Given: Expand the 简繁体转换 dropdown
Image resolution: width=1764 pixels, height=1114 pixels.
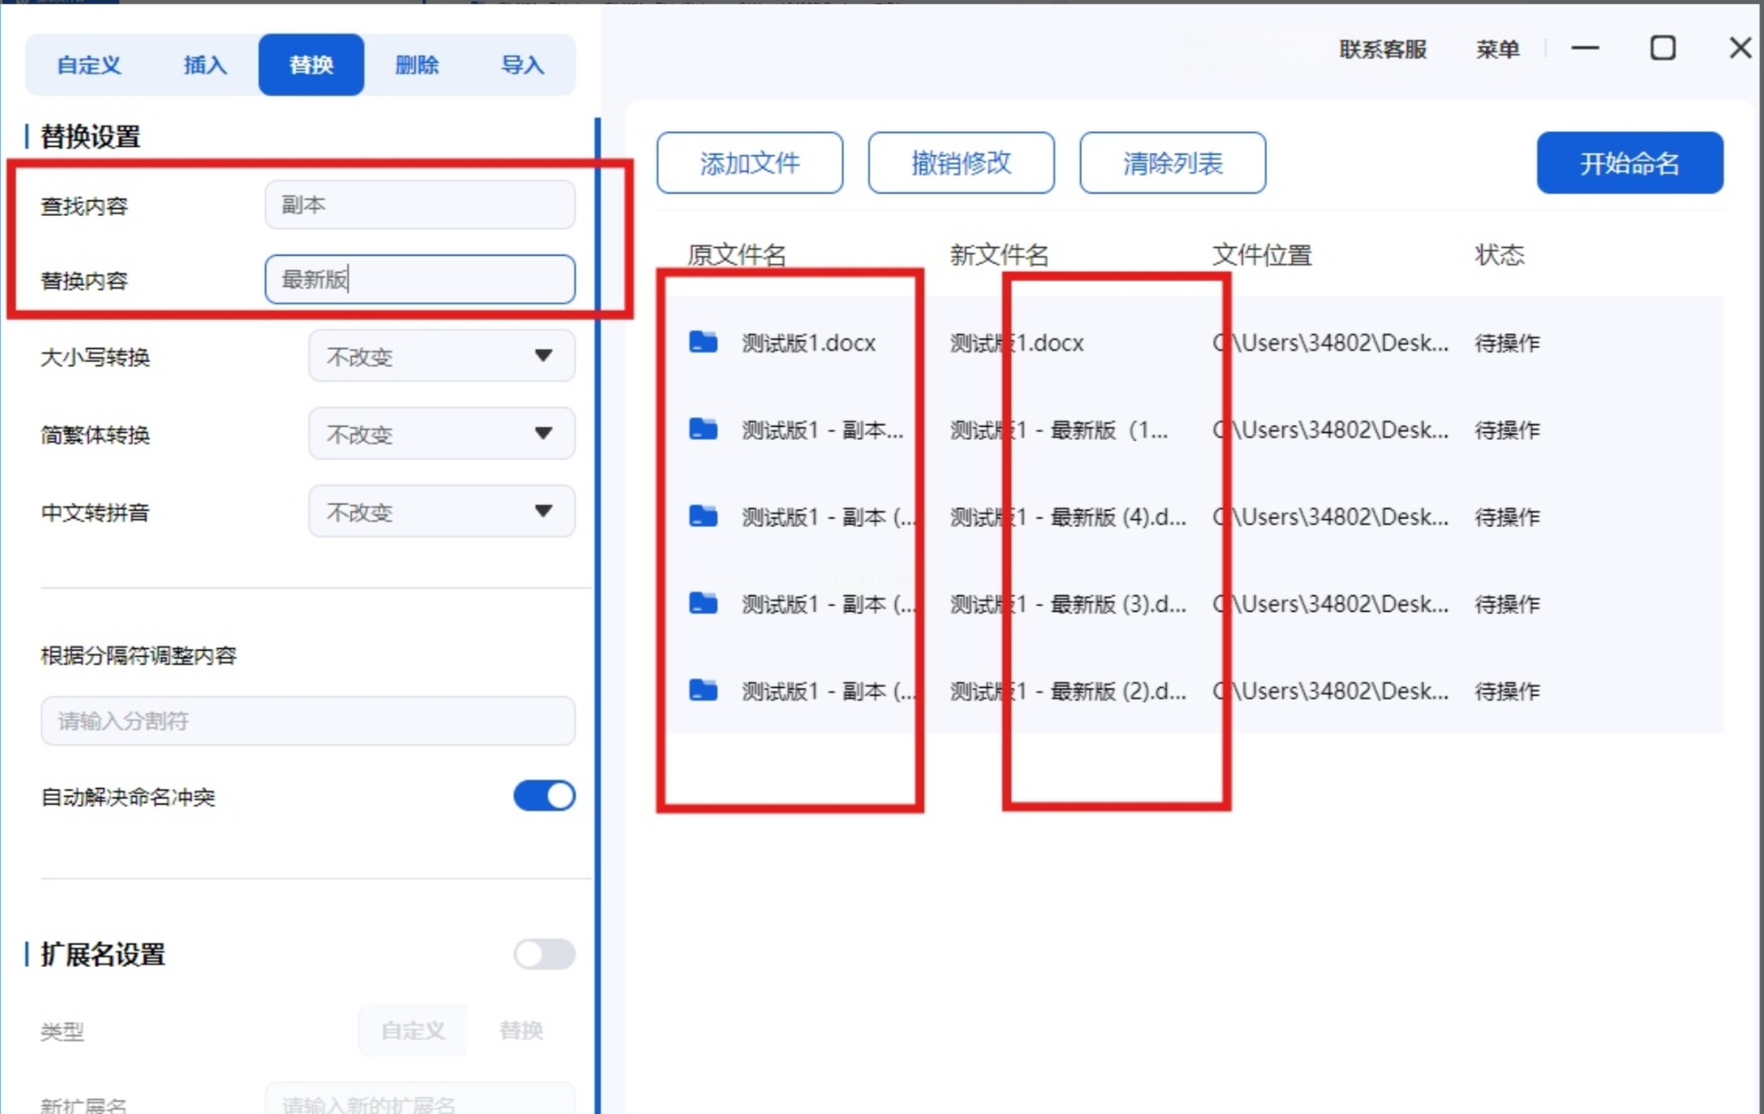Looking at the screenshot, I should point(441,434).
